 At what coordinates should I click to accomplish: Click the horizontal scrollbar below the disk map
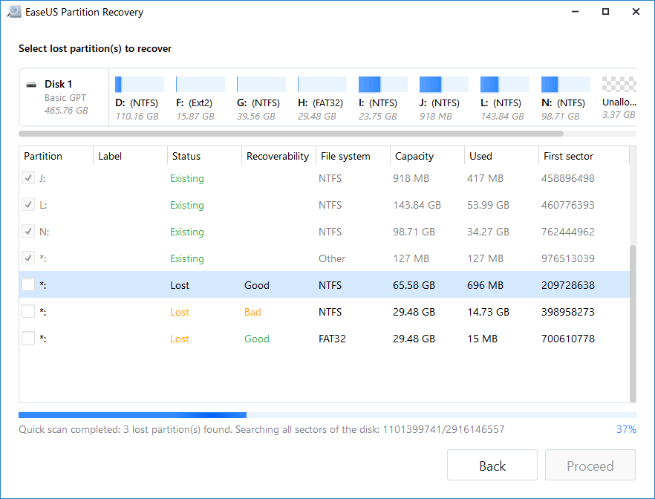coord(297,133)
